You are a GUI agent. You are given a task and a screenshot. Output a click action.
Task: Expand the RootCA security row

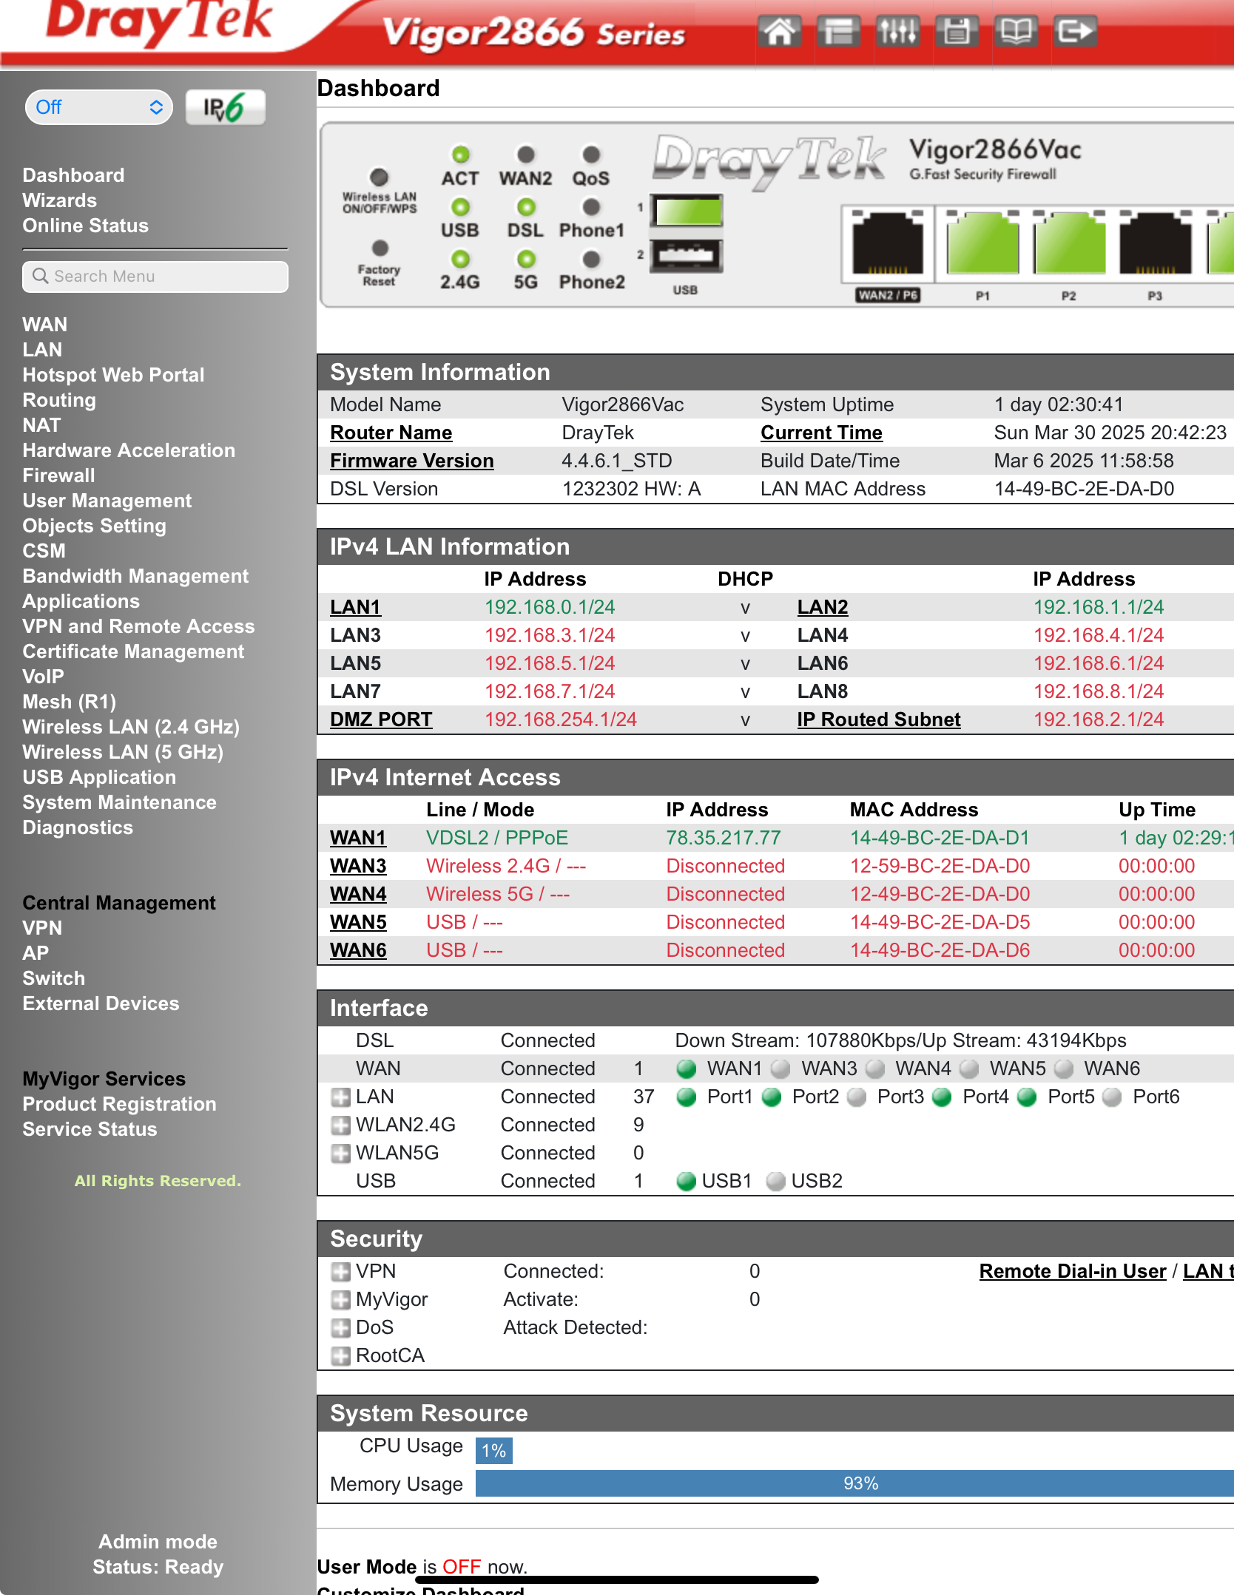(x=340, y=1356)
